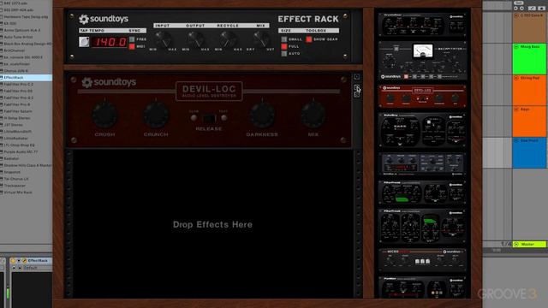Screen dimensions: 548x308
Task: Toggle the String Pad track fold button
Action: 516,78
